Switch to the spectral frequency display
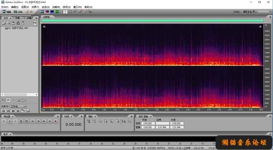 click(47, 12)
